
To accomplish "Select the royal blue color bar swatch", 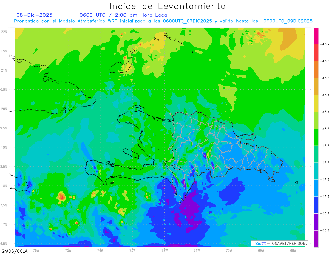I will coord(316,205).
